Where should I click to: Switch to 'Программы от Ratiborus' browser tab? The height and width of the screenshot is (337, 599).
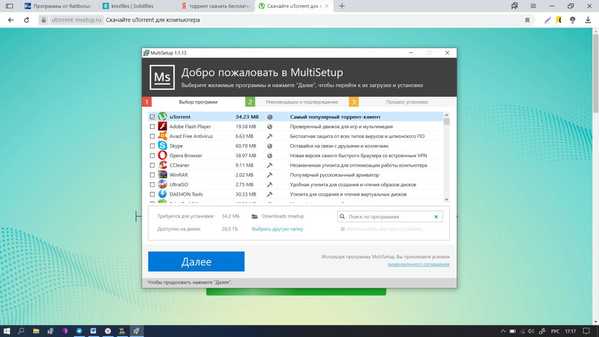tap(58, 6)
